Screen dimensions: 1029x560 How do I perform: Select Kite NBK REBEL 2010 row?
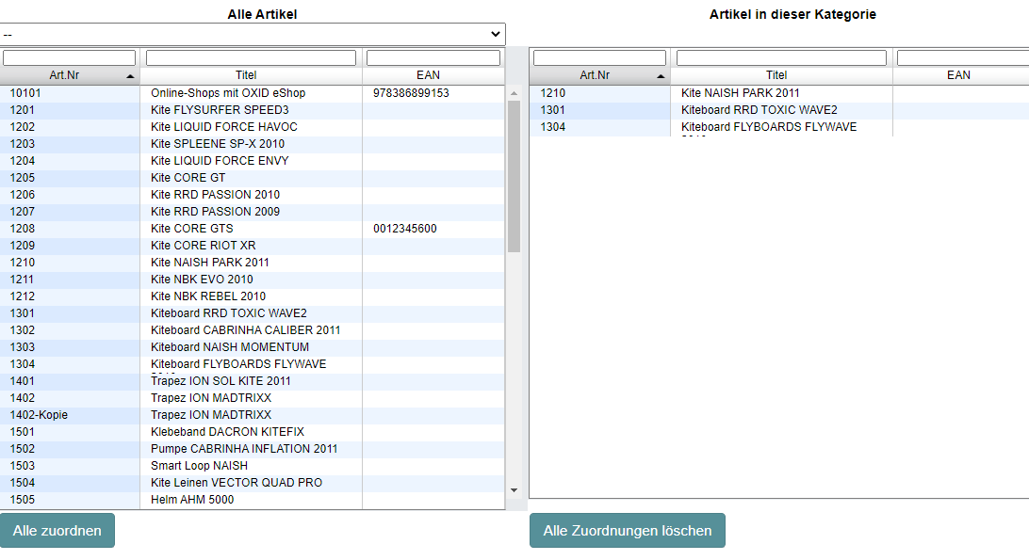pos(252,296)
